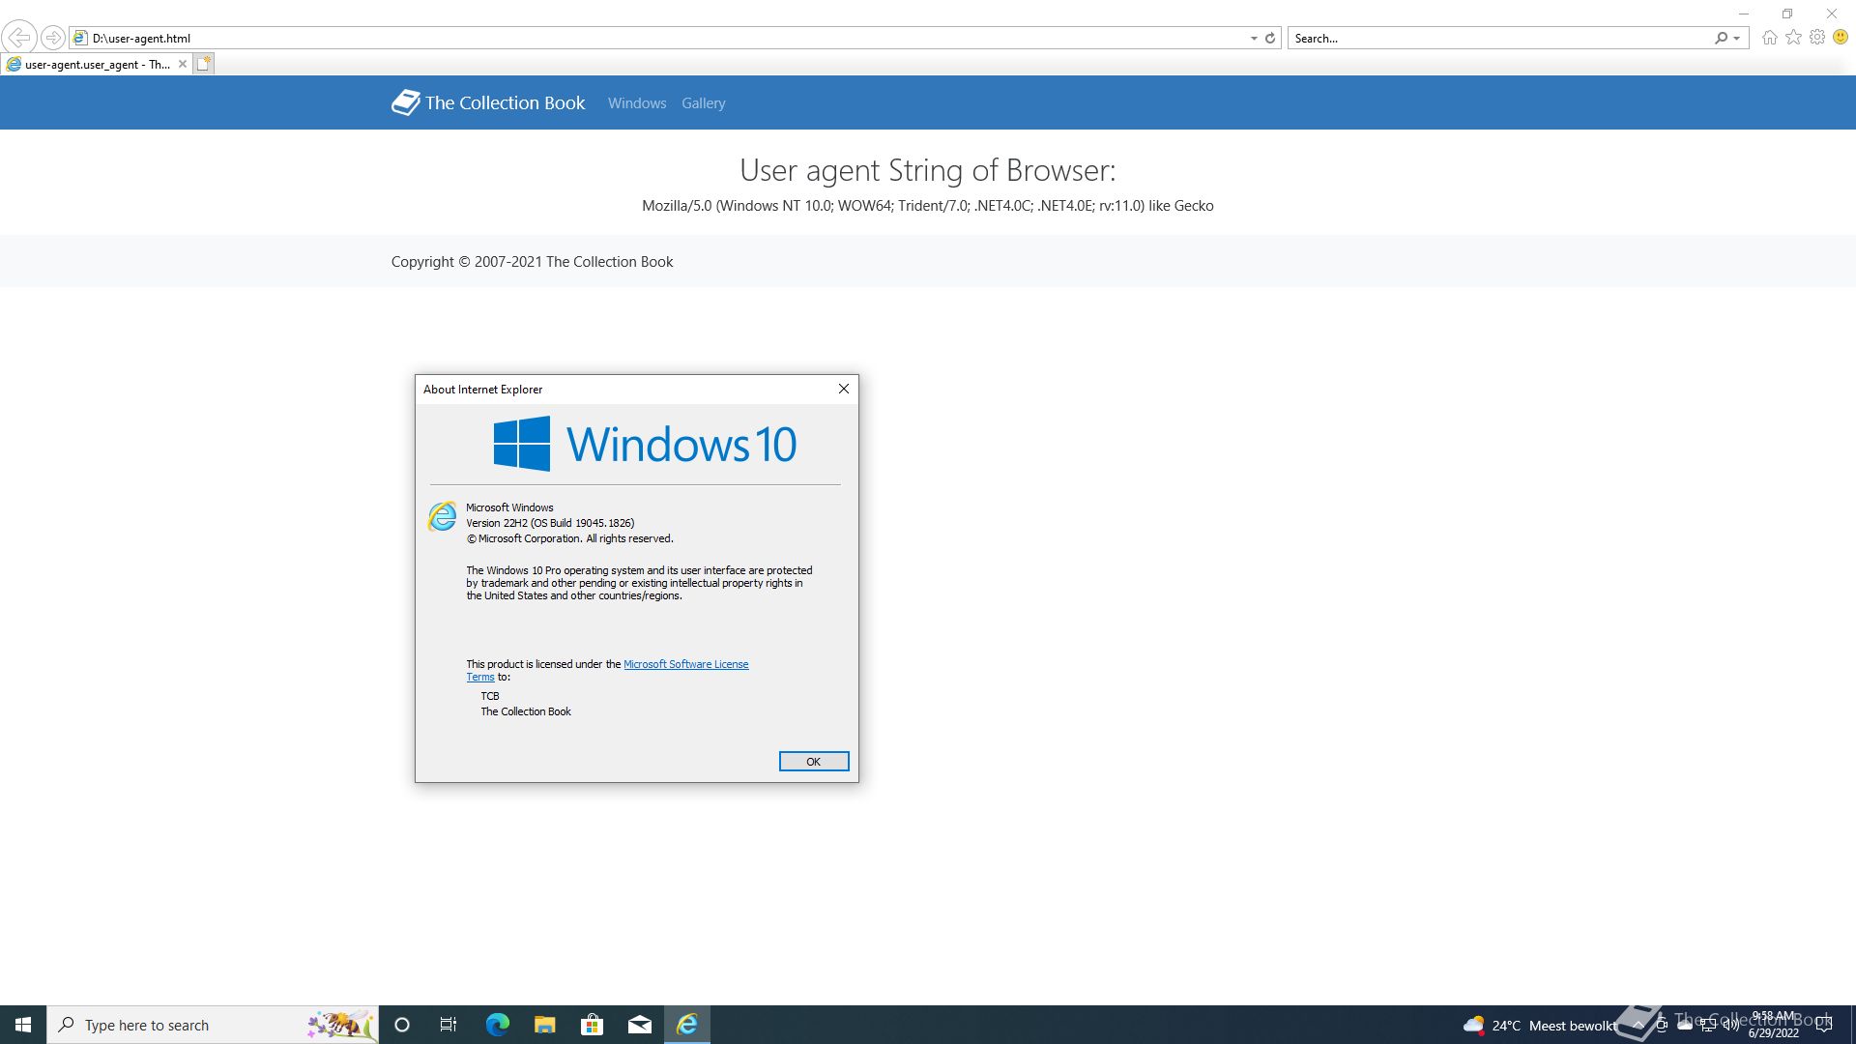Screen dimensions: 1856x1044
Task: Close the About Internet Explorer dialog with the X
Action: (x=843, y=389)
